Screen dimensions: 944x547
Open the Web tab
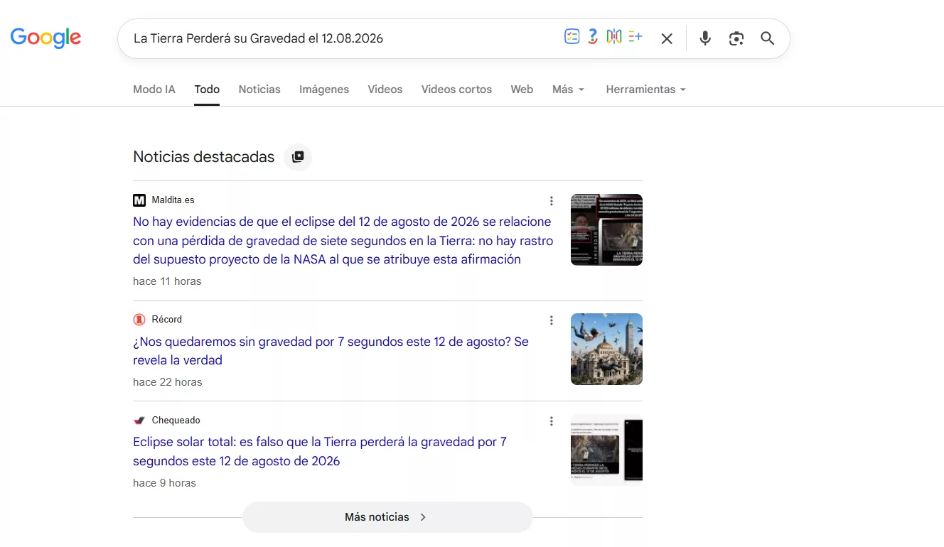click(522, 90)
